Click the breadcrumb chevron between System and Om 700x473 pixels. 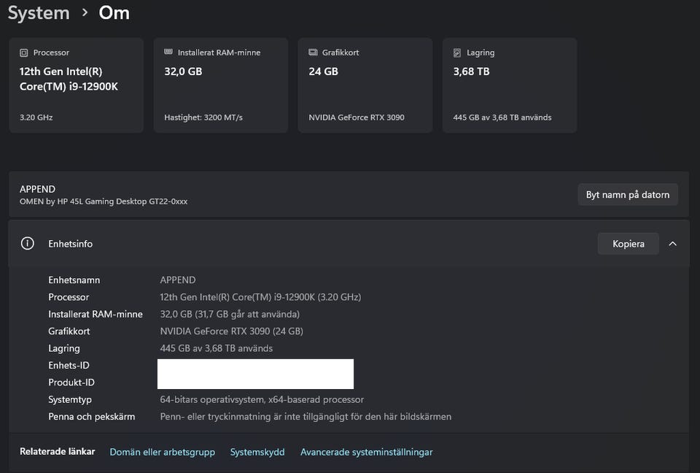point(85,13)
